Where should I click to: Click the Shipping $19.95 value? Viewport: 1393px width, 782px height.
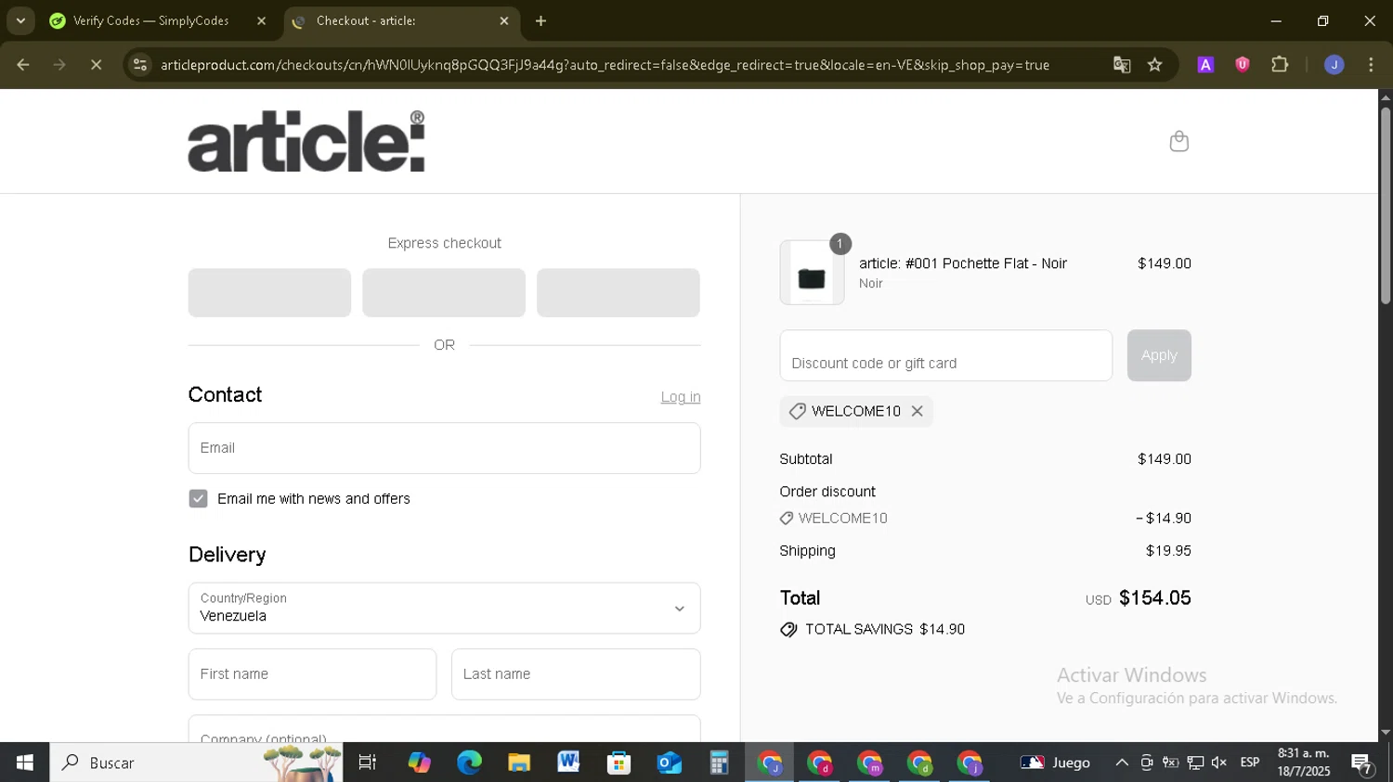click(1168, 551)
